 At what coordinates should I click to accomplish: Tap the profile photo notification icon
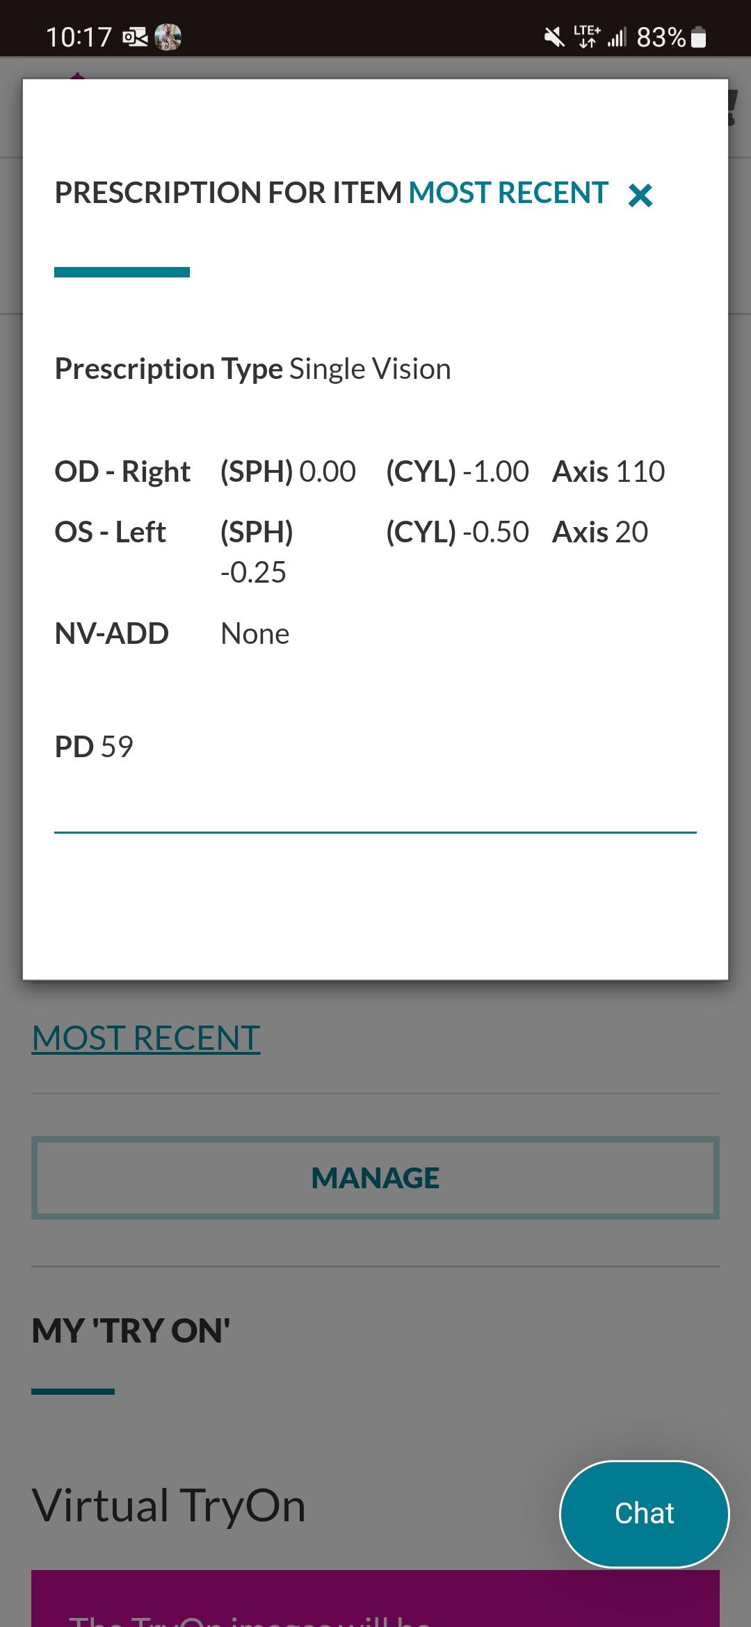click(168, 37)
